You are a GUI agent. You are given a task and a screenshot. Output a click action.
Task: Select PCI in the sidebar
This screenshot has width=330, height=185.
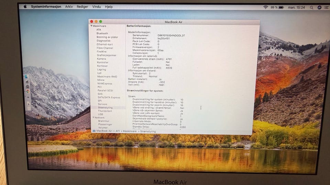(100, 87)
